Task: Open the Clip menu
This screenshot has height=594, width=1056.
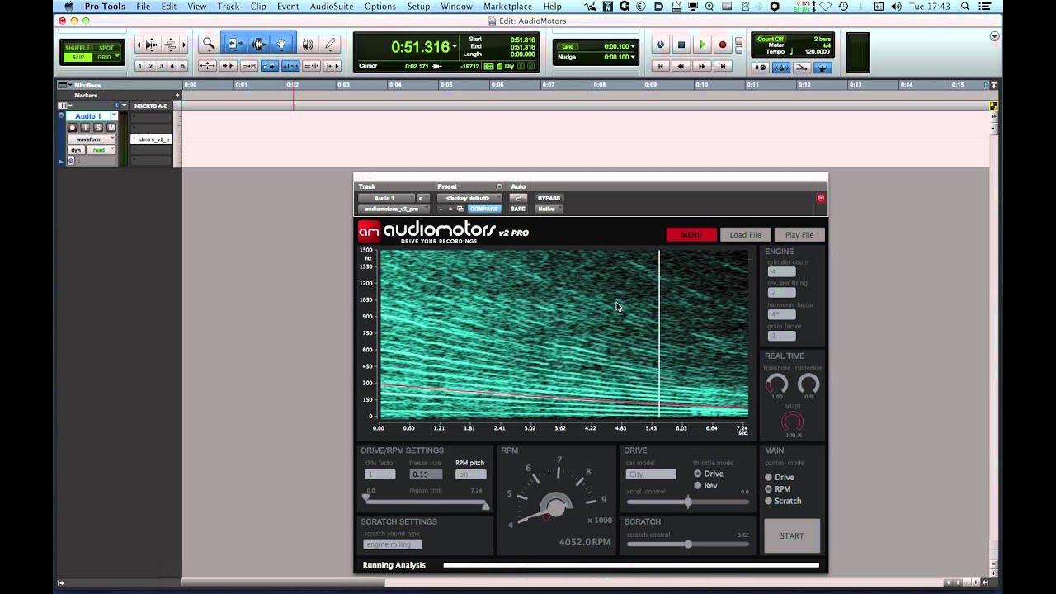Action: tap(258, 7)
